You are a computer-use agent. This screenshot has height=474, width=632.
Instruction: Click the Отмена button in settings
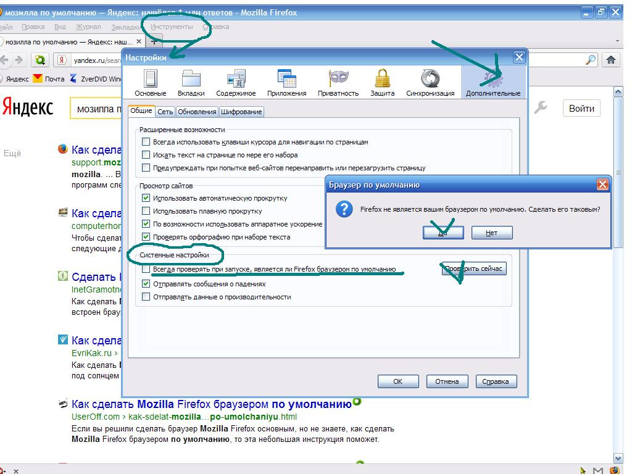tap(447, 381)
